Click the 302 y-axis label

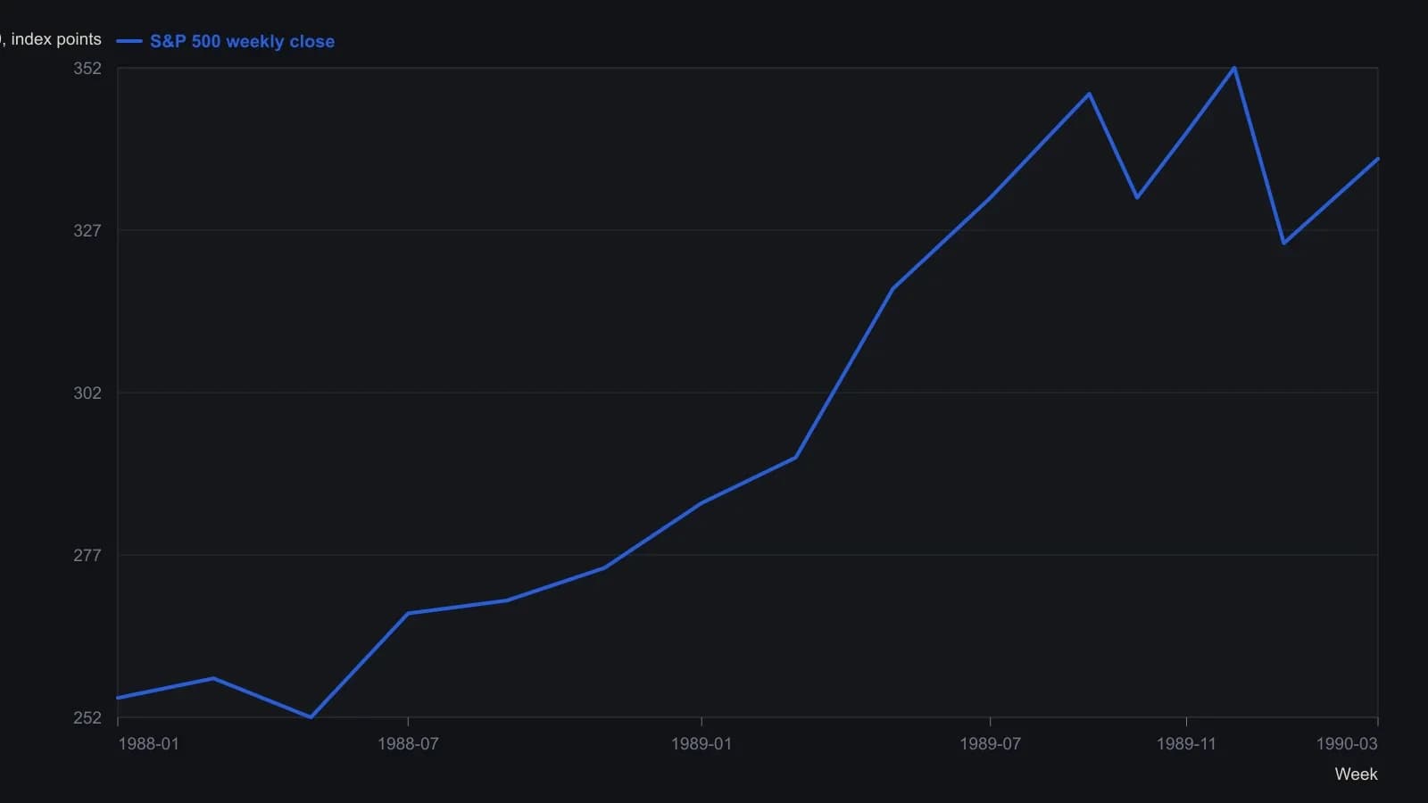[87, 393]
